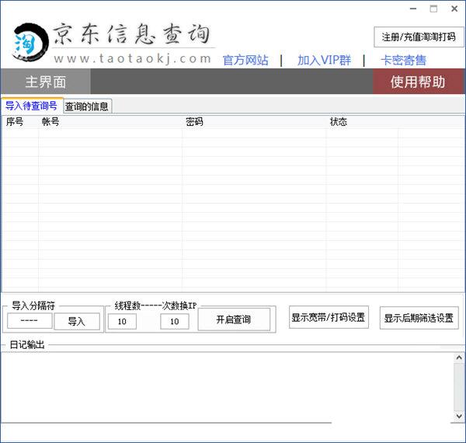Click 注册/充值淘淘打码 button

coord(419,37)
